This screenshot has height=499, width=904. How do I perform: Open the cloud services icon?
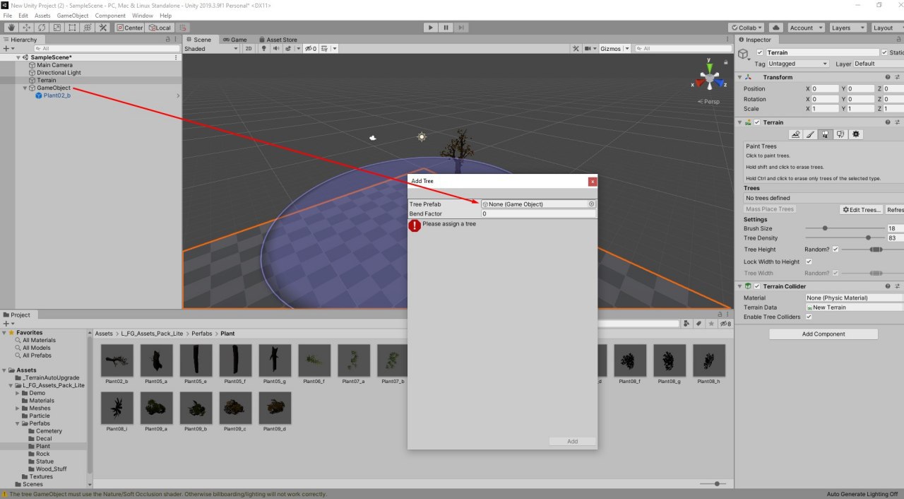tap(776, 28)
